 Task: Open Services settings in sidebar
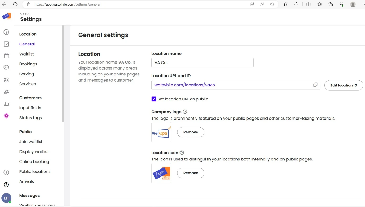click(x=27, y=84)
